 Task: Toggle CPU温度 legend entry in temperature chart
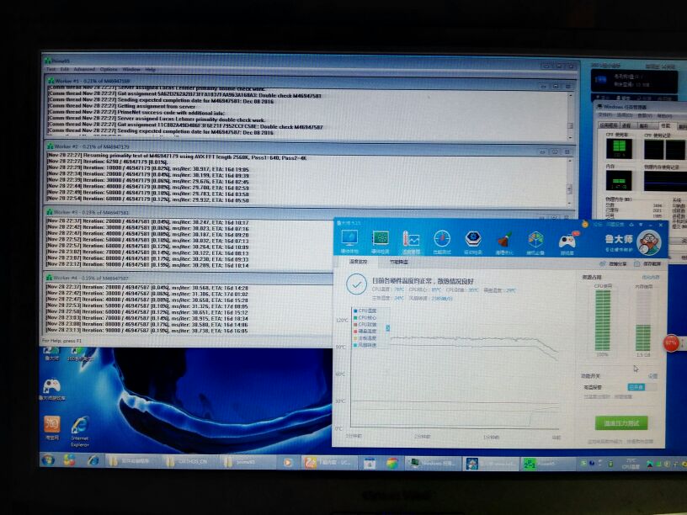365,311
